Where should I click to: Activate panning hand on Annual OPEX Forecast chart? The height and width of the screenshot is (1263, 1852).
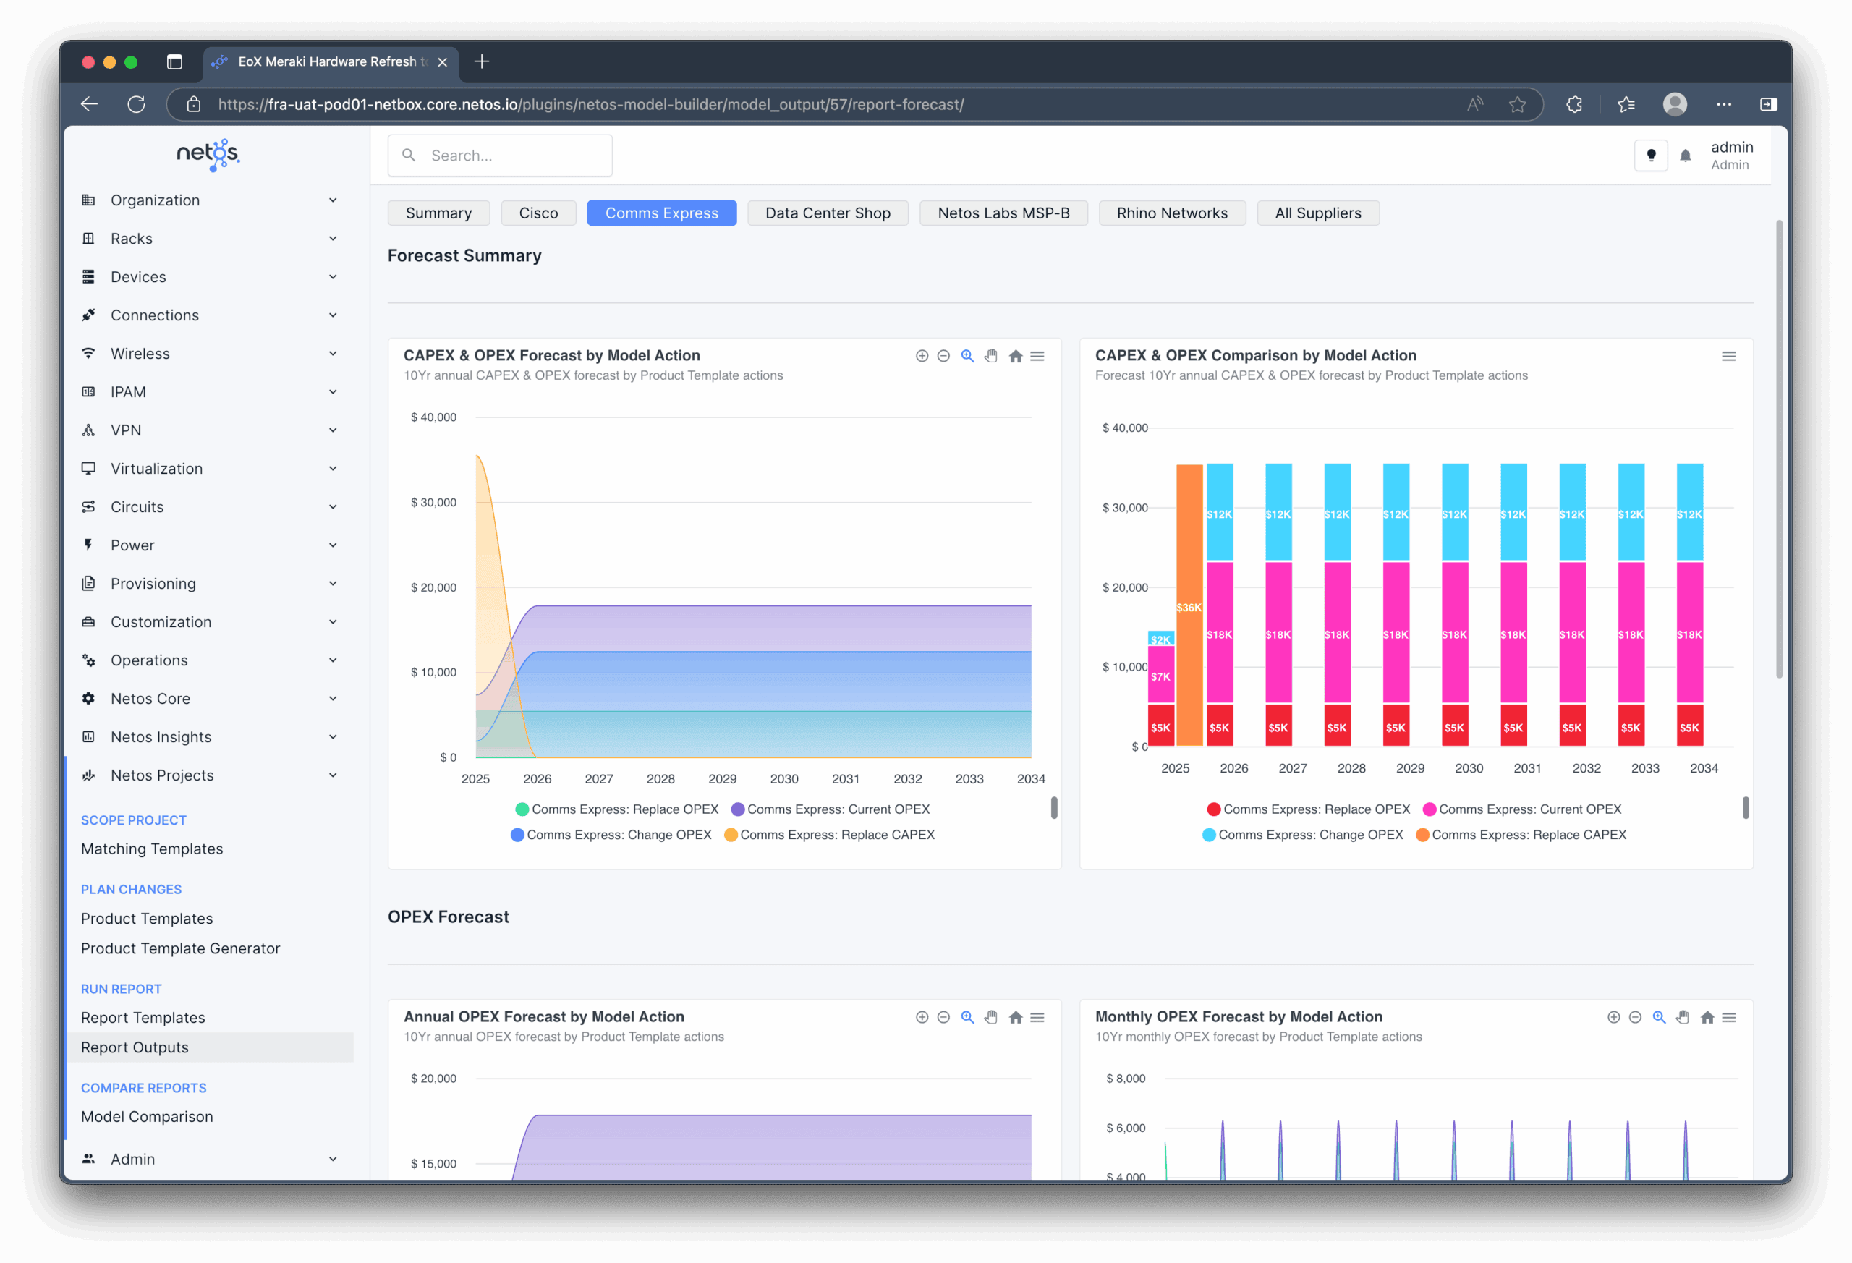tap(990, 1018)
